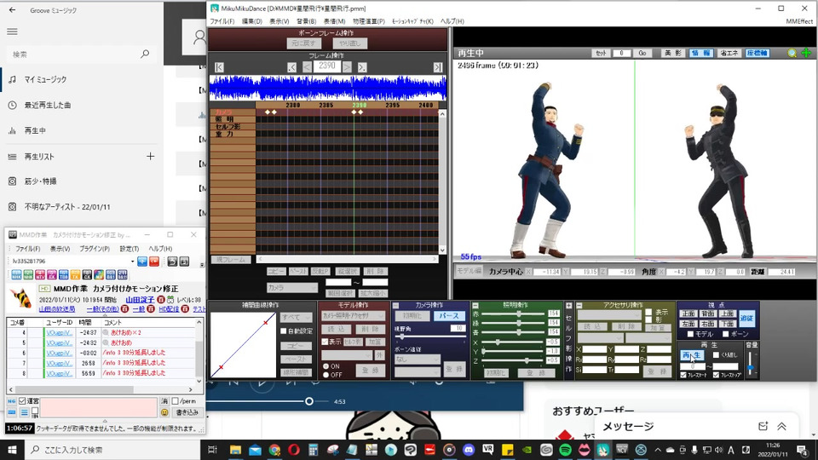The image size is (818, 460).
Task: Open Discord from the taskbar
Action: (x=469, y=450)
